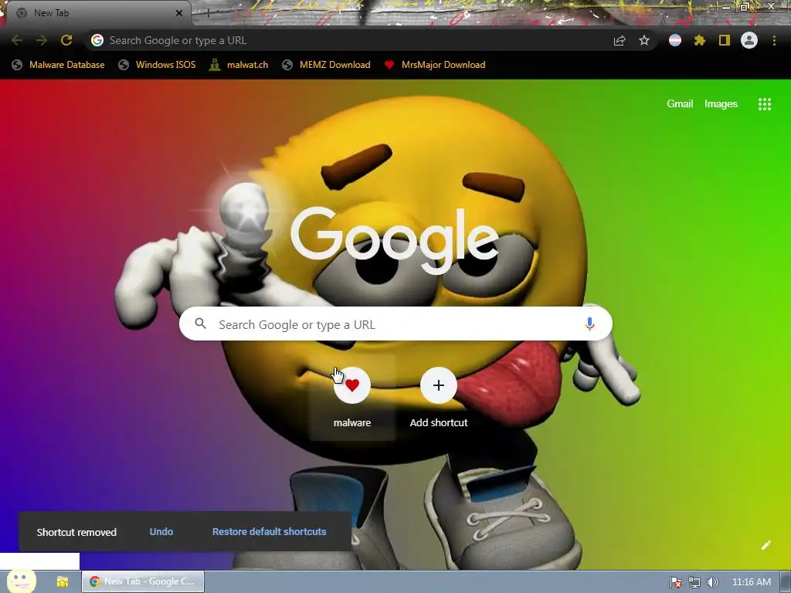Go back with the back arrow
The width and height of the screenshot is (791, 593).
(x=17, y=40)
